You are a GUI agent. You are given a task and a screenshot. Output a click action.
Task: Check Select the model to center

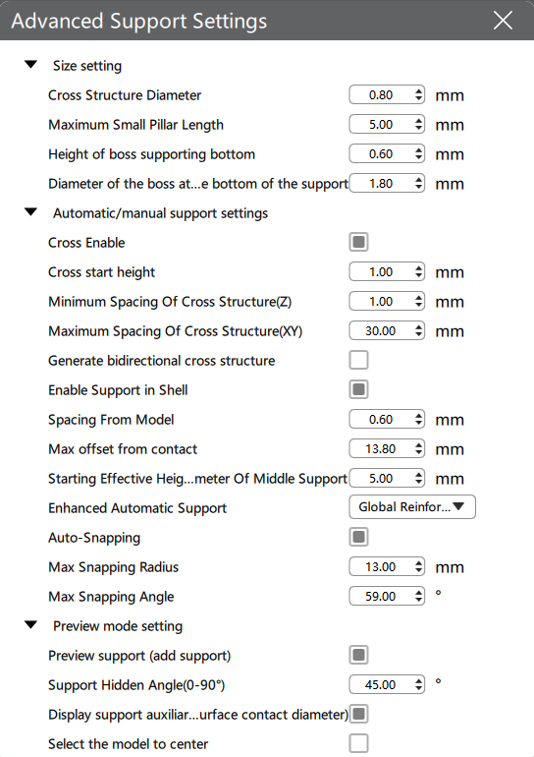pos(358,743)
